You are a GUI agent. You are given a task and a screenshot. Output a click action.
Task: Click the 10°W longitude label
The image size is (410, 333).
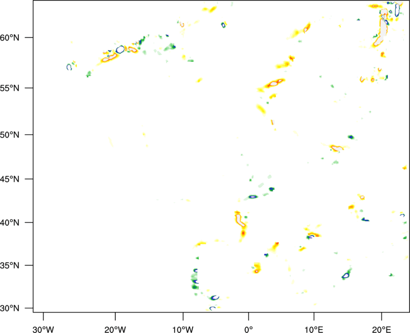click(183, 329)
